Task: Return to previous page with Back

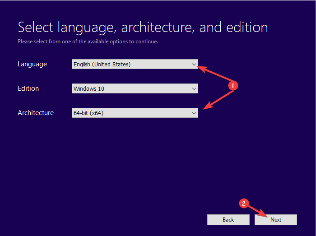Action: (x=228, y=220)
